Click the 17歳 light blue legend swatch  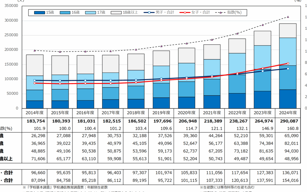tap(91, 13)
